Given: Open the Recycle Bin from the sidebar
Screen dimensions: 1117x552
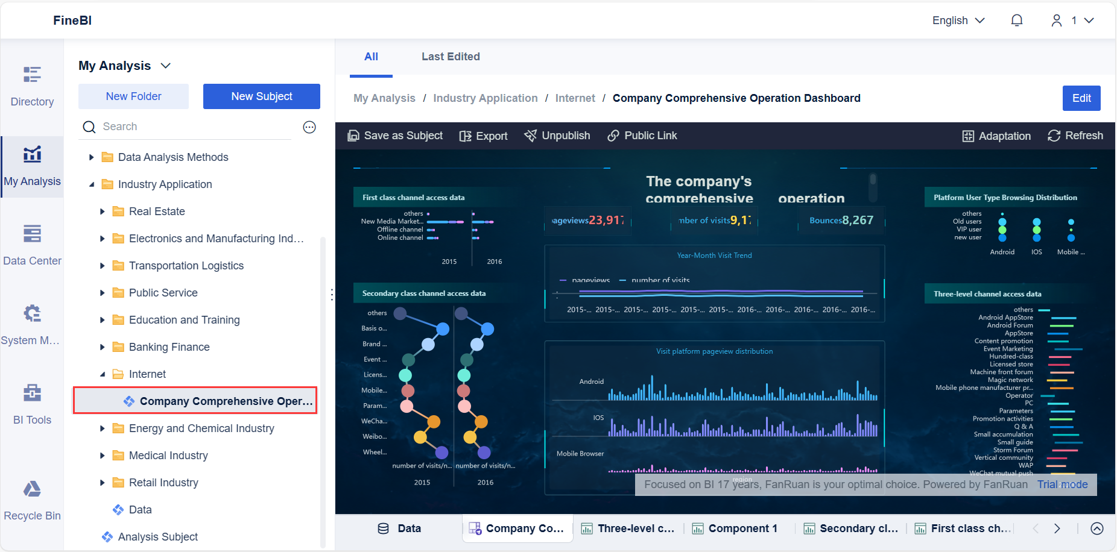Looking at the screenshot, I should (31, 499).
